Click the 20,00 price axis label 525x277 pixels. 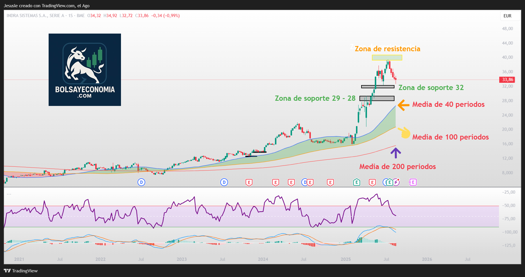(507, 129)
